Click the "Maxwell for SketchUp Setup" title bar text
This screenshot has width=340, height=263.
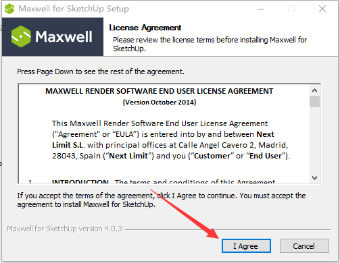click(x=74, y=9)
